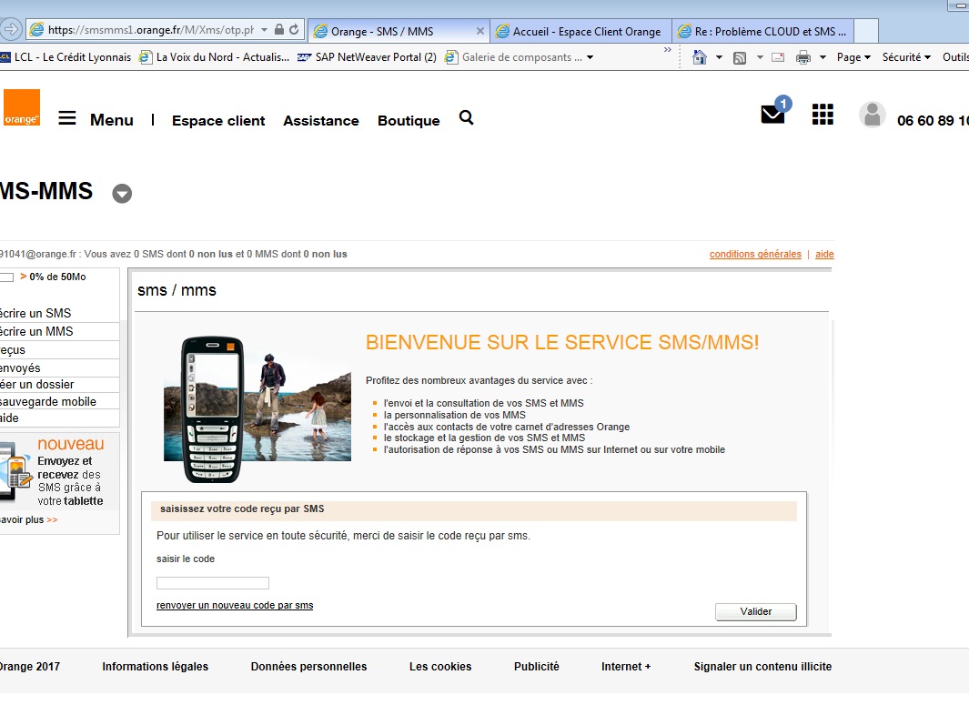
Task: Open the LCL - Le Crédit Lyonnais favorite
Action: [66, 57]
